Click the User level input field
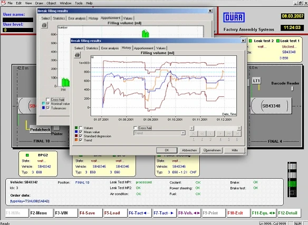Viewport: 308px width, 225px height. (18, 30)
